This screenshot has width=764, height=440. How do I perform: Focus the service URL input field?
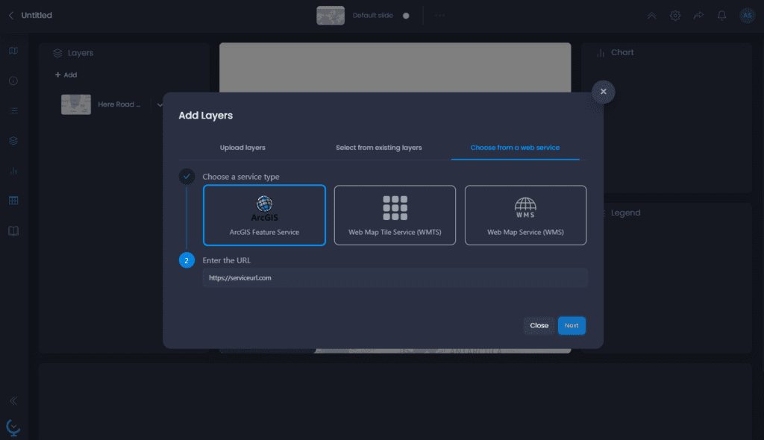(395, 277)
